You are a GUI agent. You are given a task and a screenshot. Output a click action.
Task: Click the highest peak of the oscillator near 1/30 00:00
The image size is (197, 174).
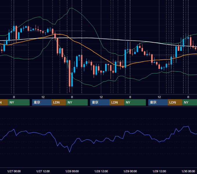coord(188,126)
